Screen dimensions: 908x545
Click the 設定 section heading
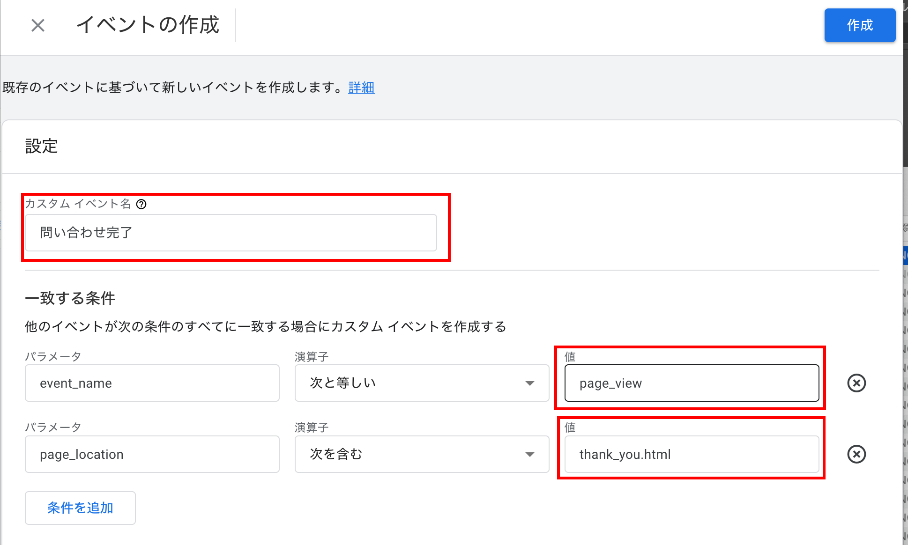click(41, 146)
